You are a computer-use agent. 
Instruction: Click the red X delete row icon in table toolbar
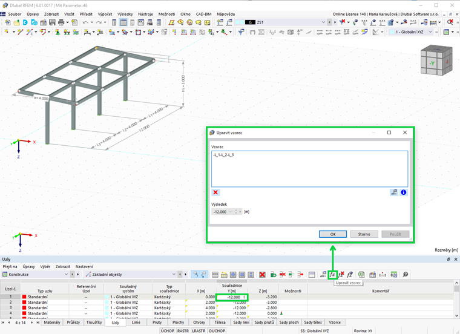click(262, 275)
